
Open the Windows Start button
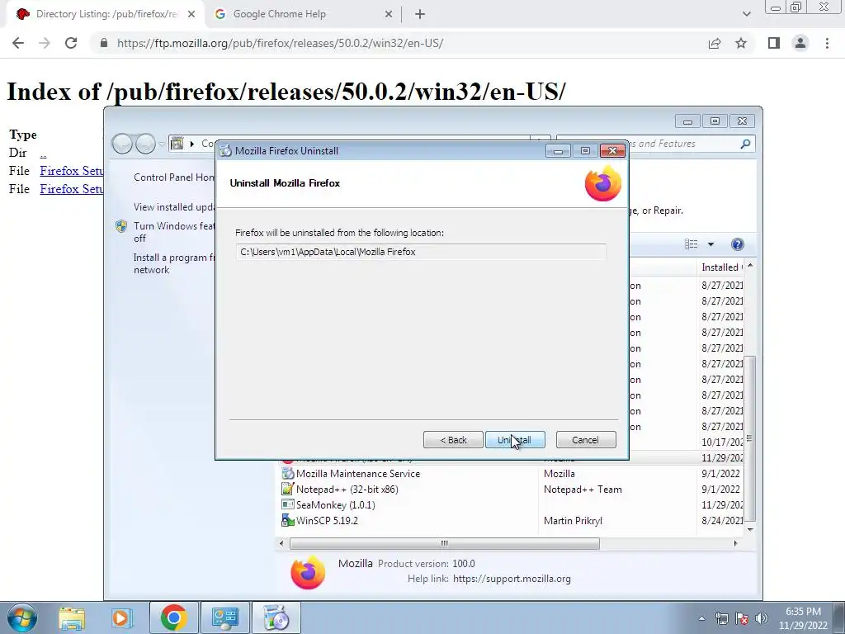pyautogui.click(x=22, y=617)
